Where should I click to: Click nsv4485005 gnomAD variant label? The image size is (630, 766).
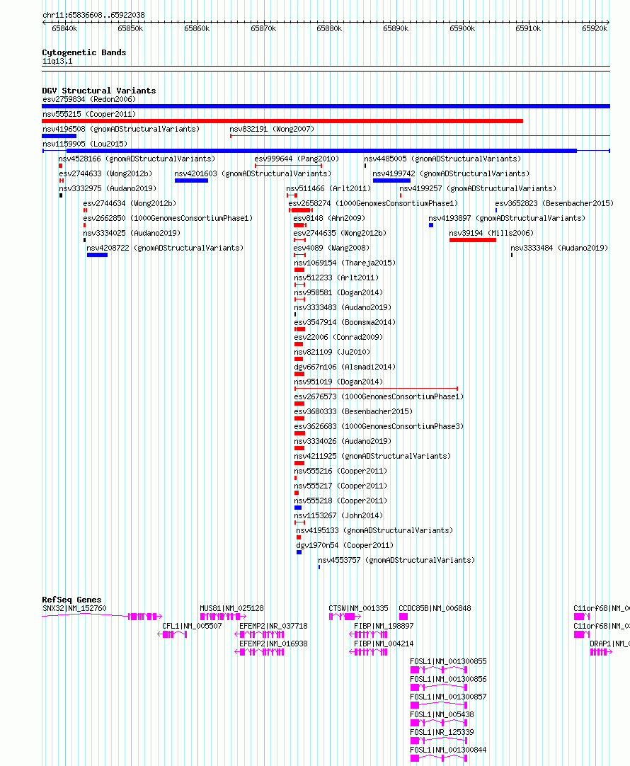(442, 159)
